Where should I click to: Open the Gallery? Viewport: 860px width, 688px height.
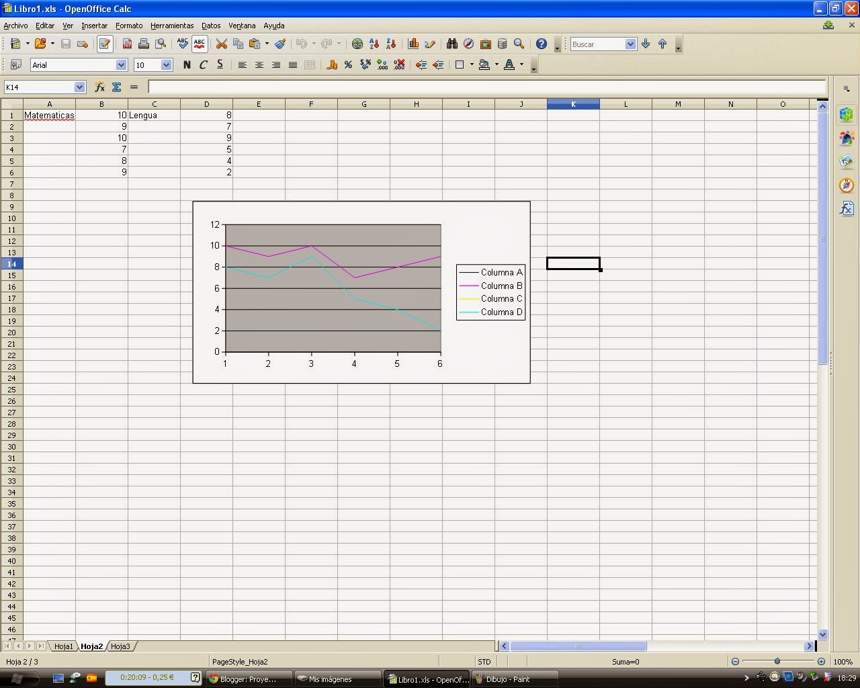(486, 44)
